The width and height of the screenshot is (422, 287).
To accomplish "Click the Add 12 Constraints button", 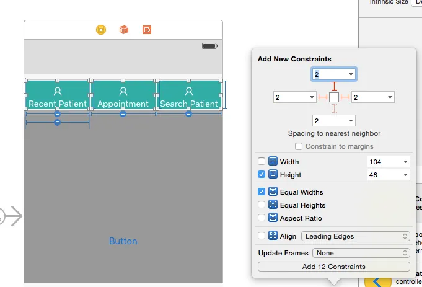I will (x=333, y=267).
